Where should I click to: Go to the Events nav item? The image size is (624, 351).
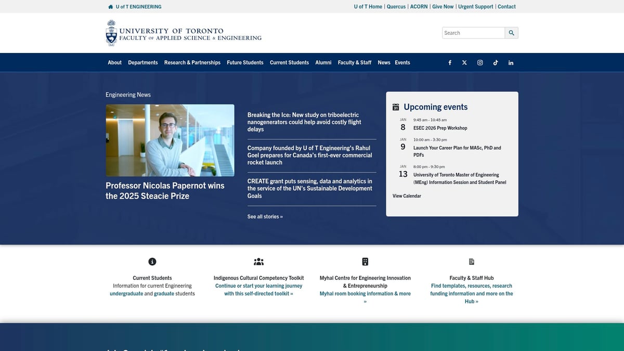(402, 62)
